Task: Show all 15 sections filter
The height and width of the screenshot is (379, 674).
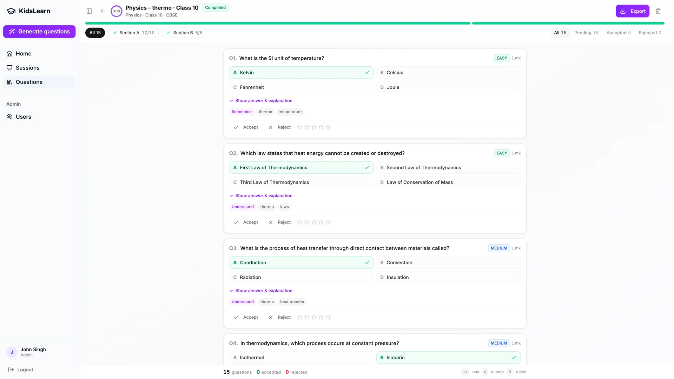Action: 95,33
